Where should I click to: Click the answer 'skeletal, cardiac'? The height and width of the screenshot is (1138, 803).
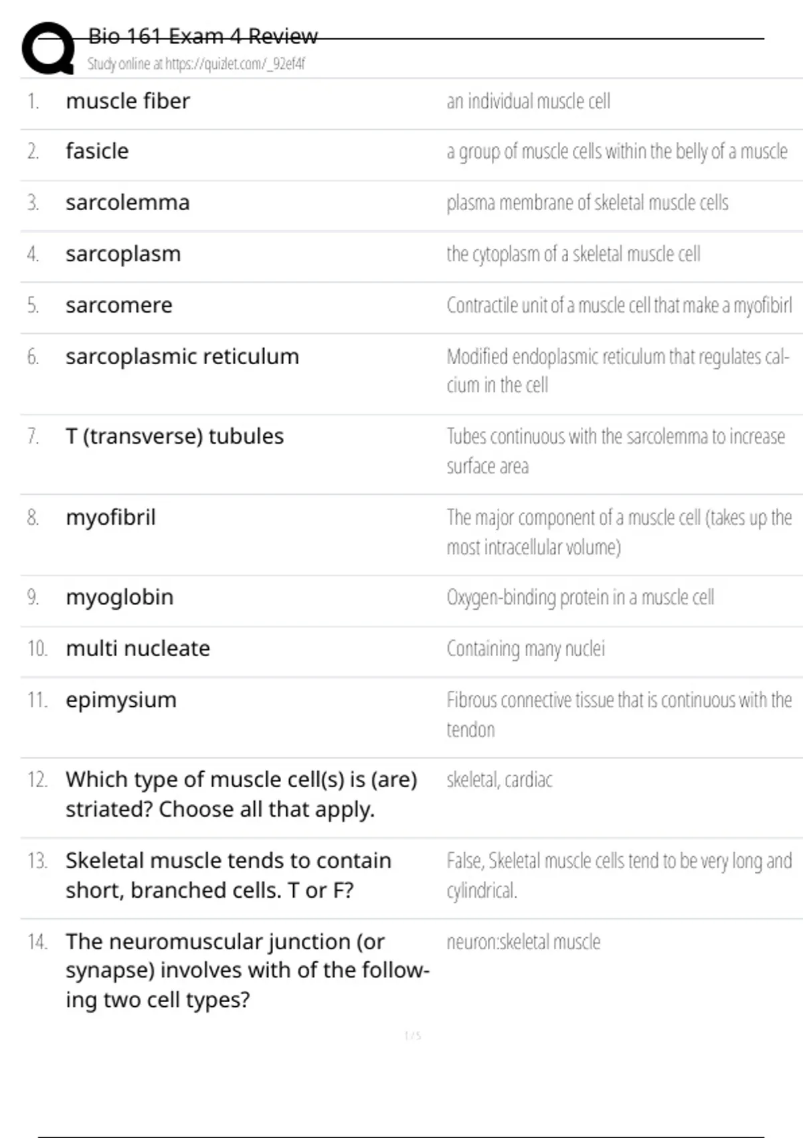499,780
